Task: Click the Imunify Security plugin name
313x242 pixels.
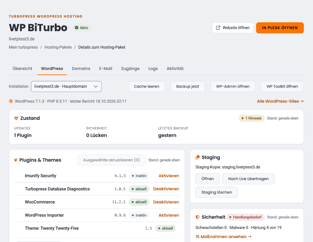Action: (x=41, y=176)
